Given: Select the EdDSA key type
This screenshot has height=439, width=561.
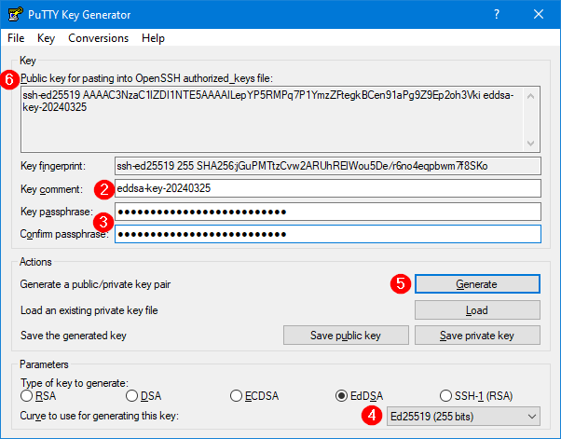Looking at the screenshot, I should click(x=341, y=395).
